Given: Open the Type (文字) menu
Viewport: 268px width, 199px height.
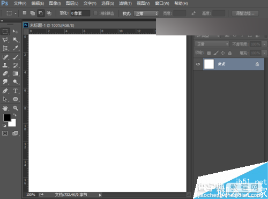Looking at the screenshot, I should coord(90,3).
